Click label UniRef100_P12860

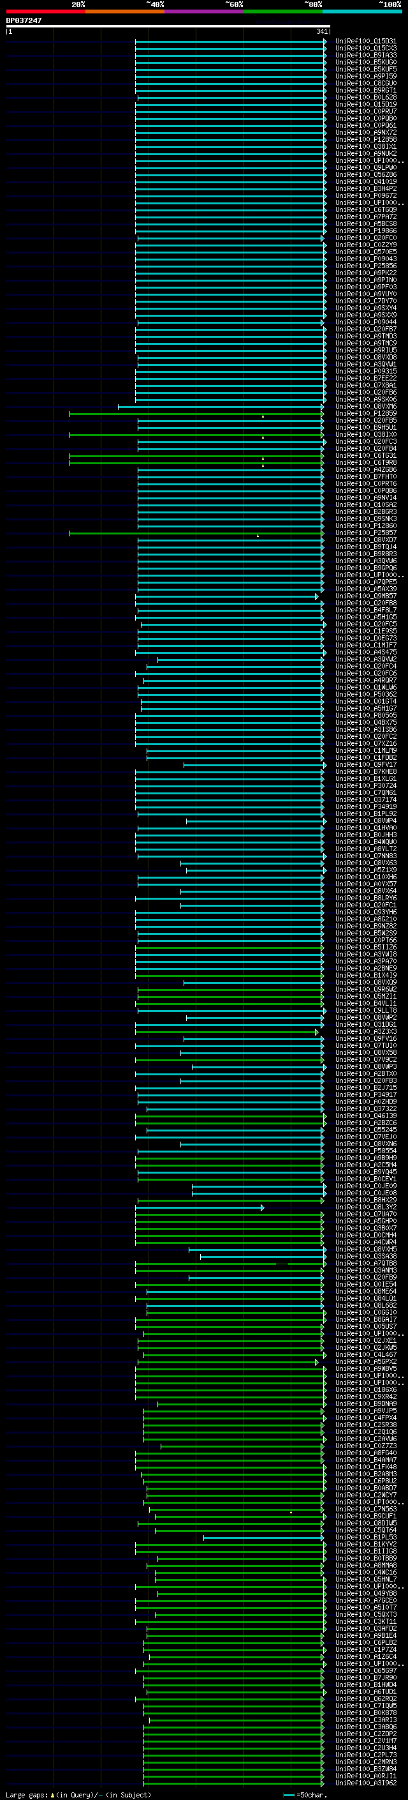[x=365, y=526]
